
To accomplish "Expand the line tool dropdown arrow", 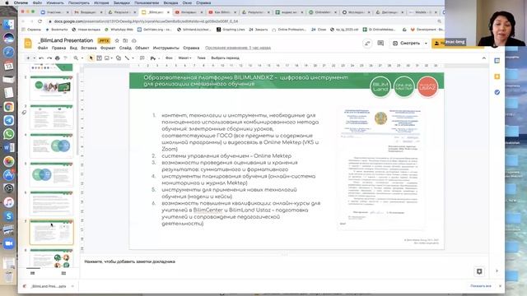I will coord(133,58).
